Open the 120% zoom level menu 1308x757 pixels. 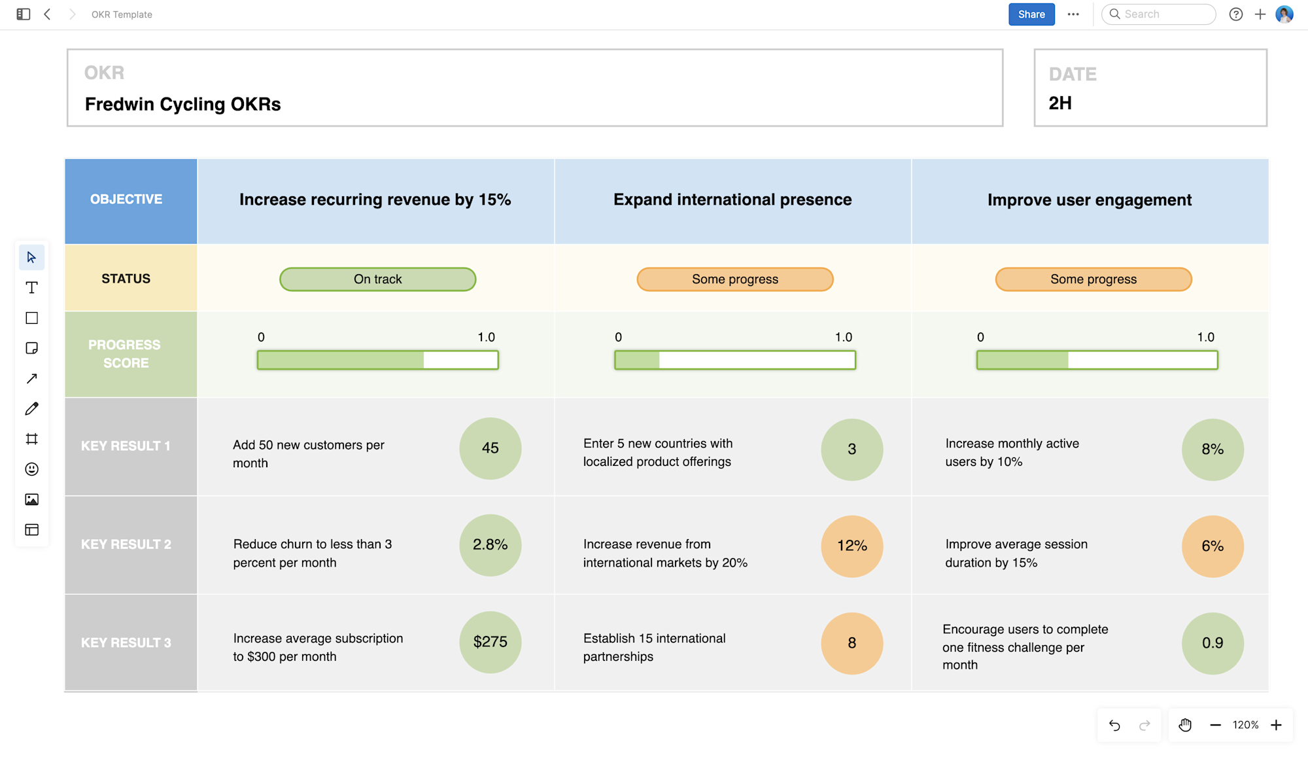point(1245,725)
